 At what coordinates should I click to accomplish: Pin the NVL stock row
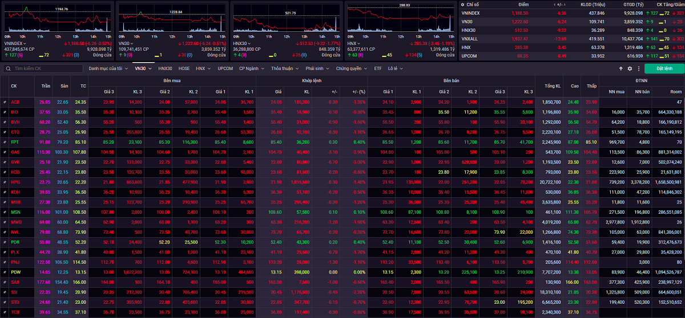(5, 232)
